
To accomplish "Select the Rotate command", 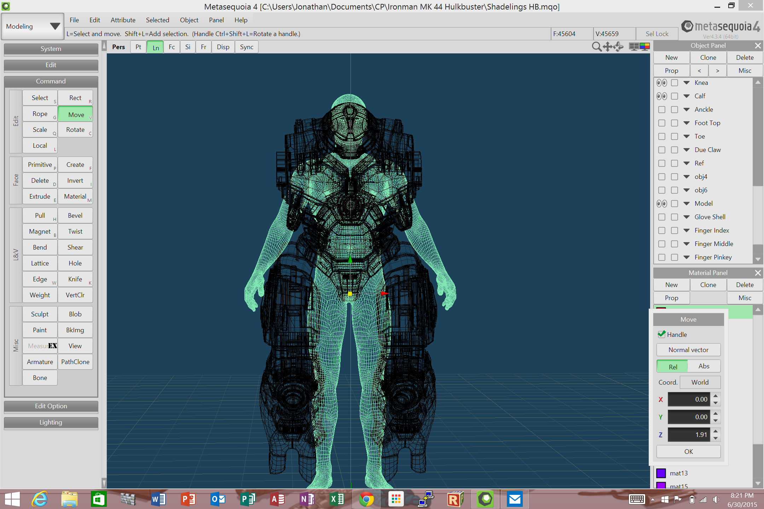I will (75, 130).
